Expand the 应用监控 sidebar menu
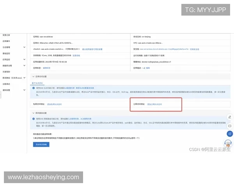Viewport: 234px width, 187px height. [x=25, y=60]
